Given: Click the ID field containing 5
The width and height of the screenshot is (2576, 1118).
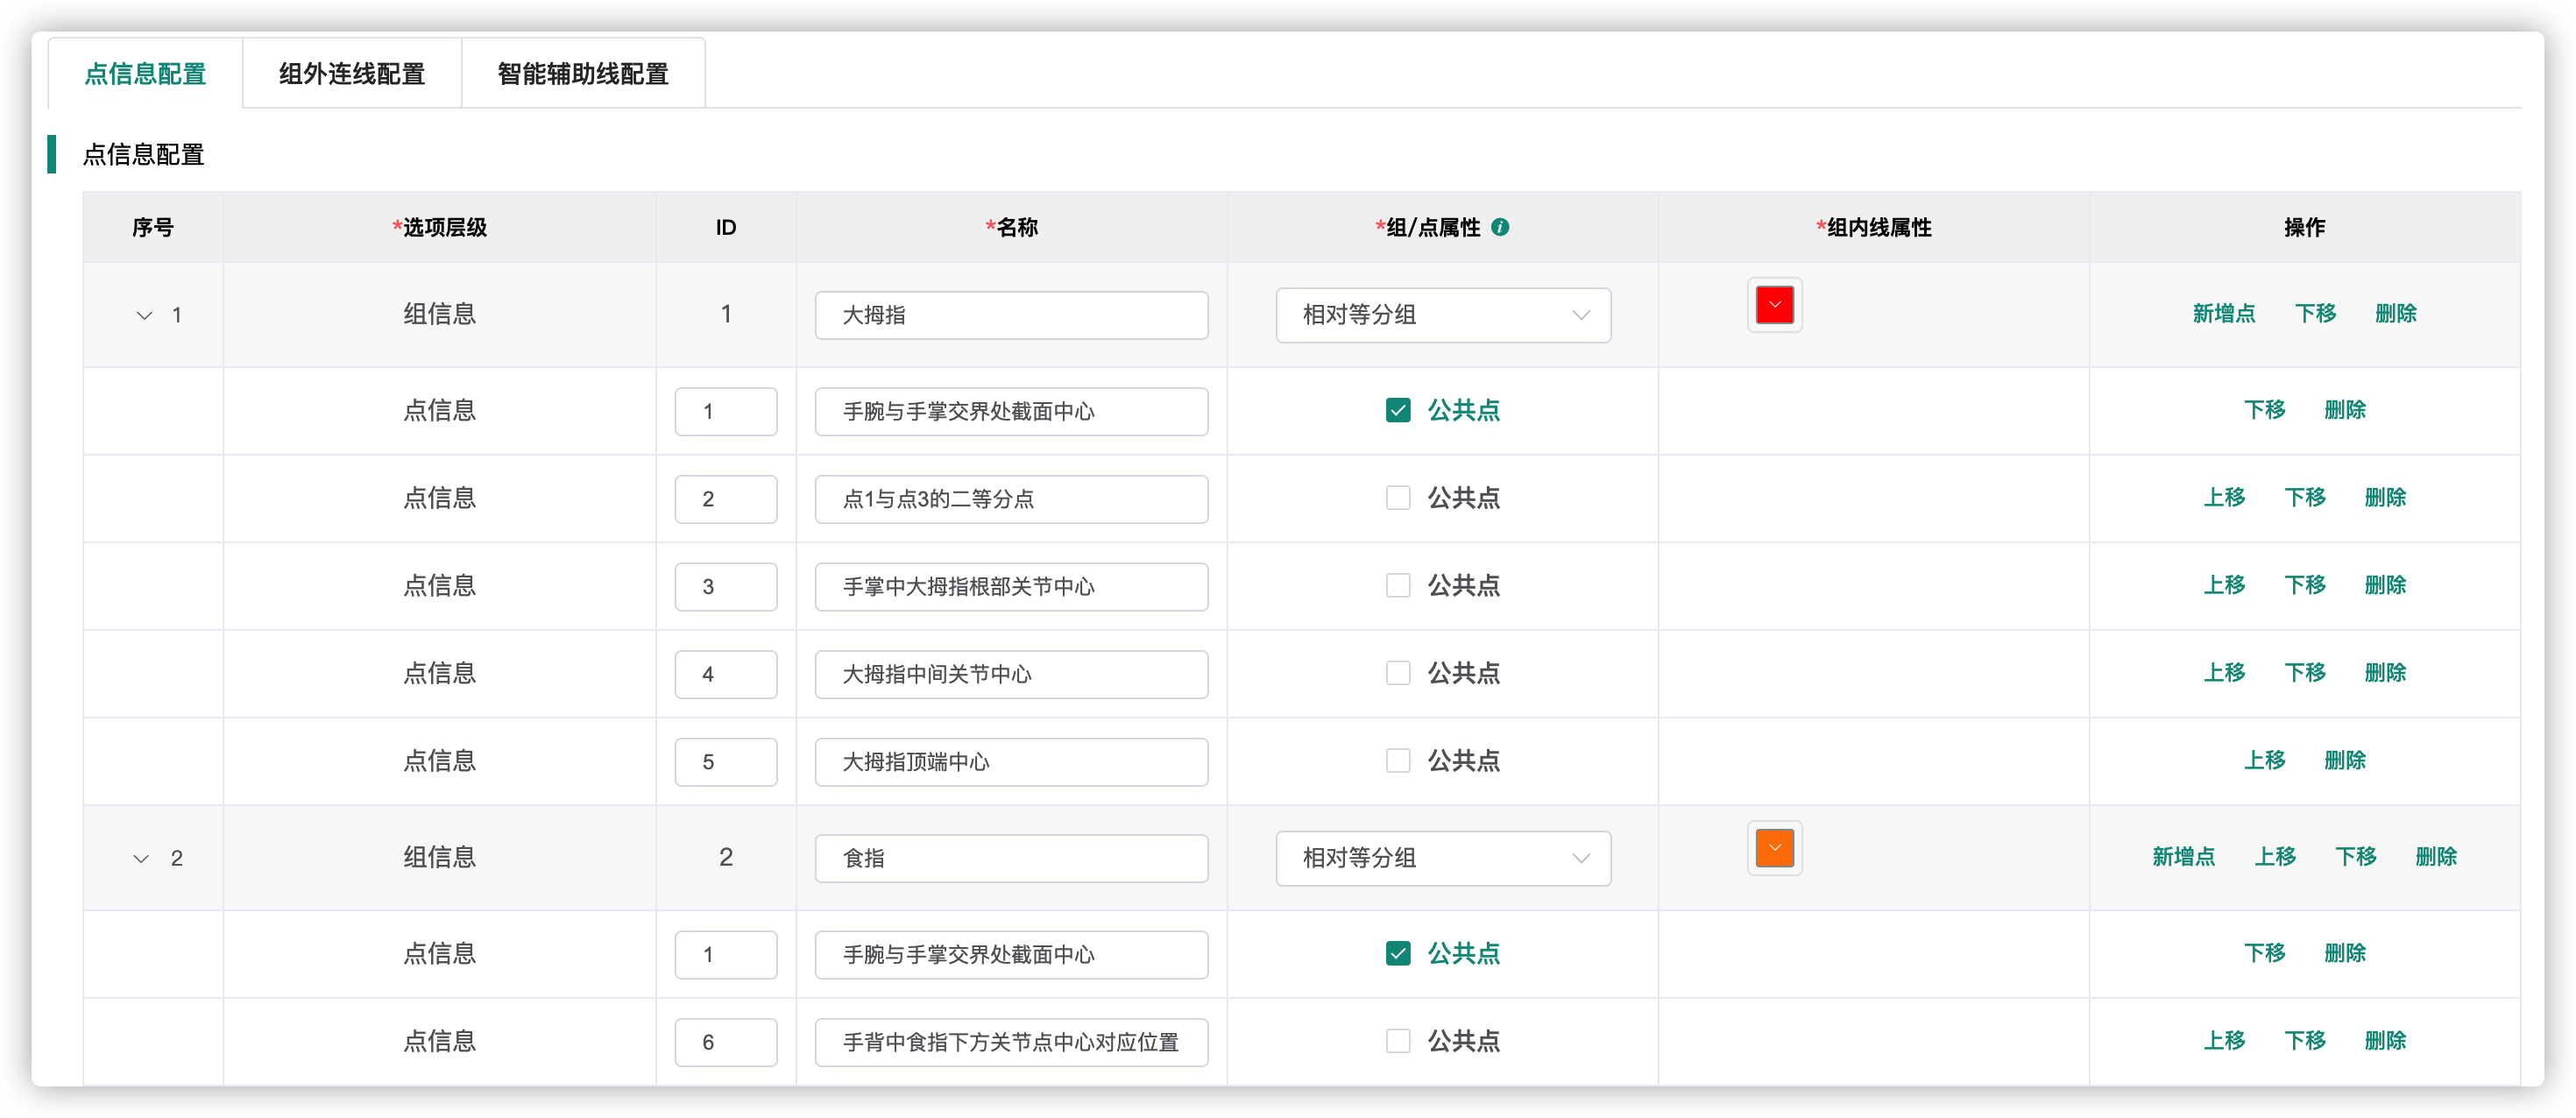Looking at the screenshot, I should tap(726, 762).
